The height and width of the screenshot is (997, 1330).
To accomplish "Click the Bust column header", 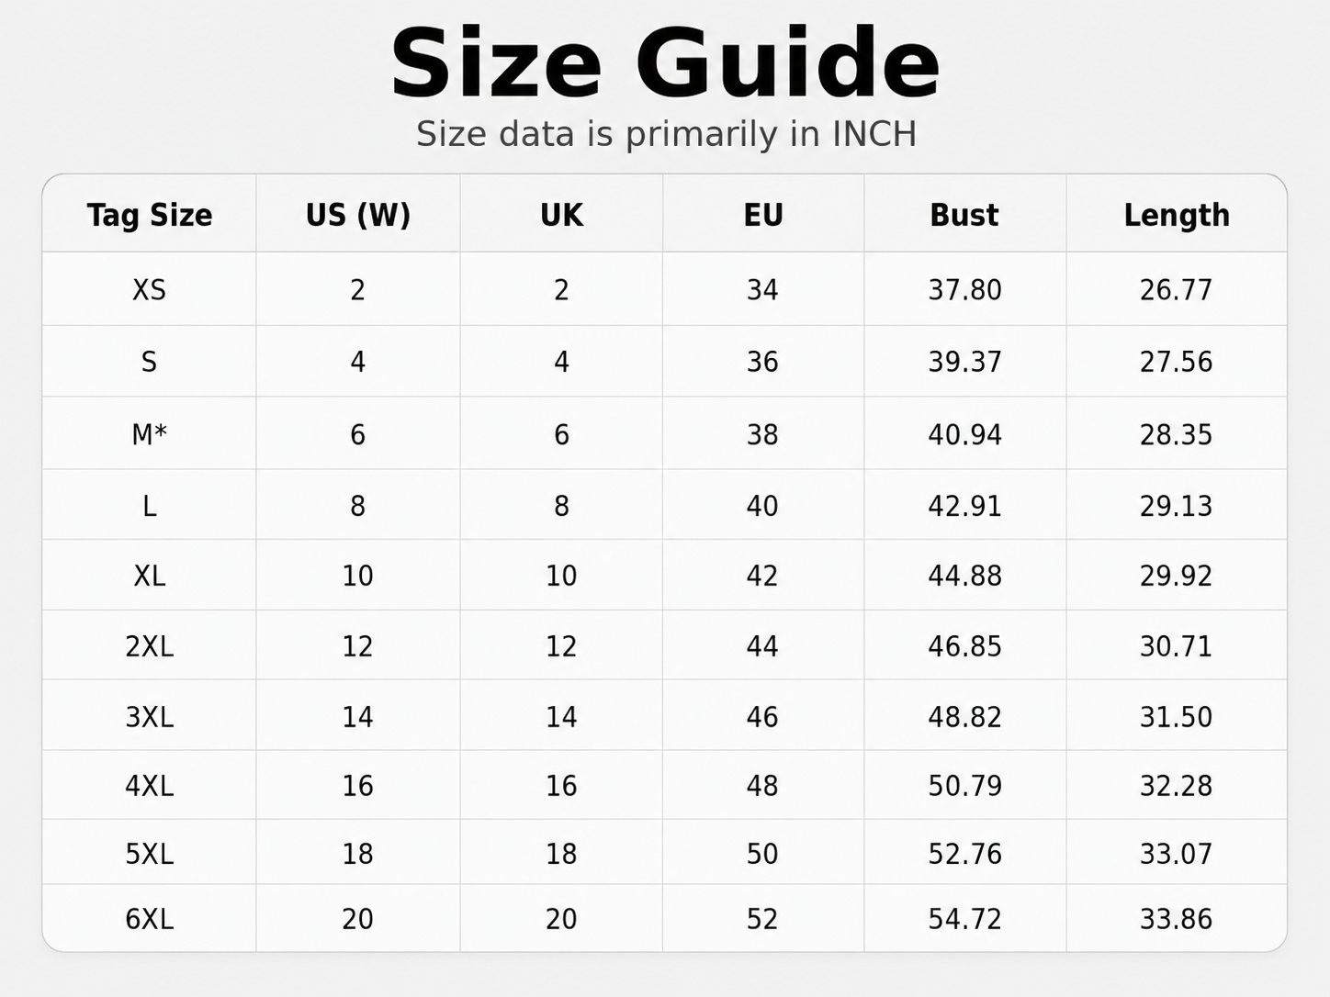I will (x=964, y=215).
